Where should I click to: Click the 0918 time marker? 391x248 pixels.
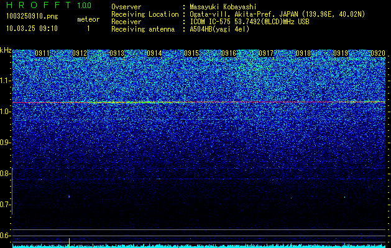303,53
